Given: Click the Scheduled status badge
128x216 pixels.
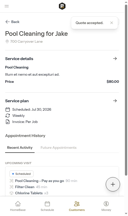Looking at the screenshot, I should [22, 174].
